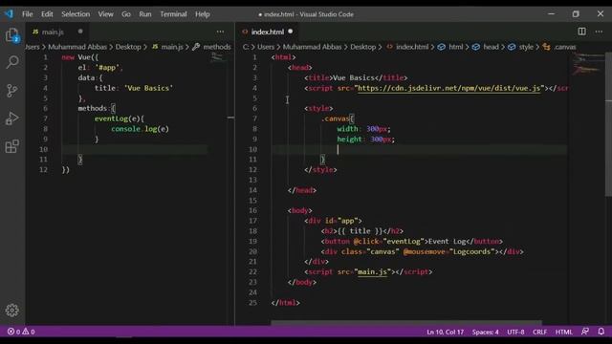Click 'methods' breadcrumb in main.js
This screenshot has height=344, width=612.
(x=217, y=47)
